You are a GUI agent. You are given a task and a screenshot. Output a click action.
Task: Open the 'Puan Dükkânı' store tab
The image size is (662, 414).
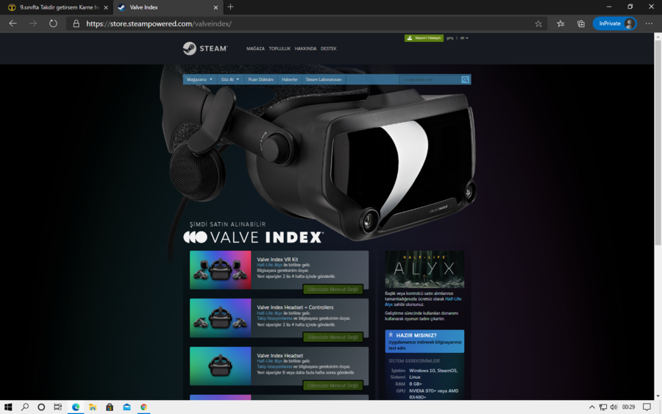click(x=260, y=79)
